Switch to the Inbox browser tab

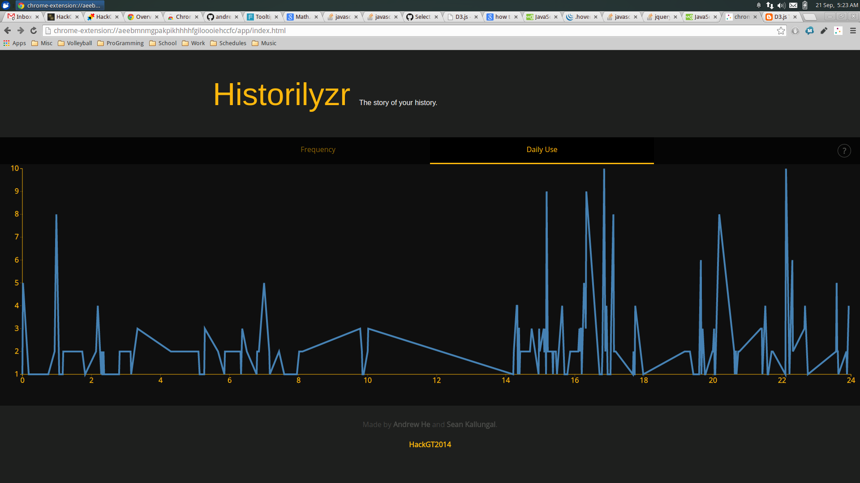coord(23,17)
